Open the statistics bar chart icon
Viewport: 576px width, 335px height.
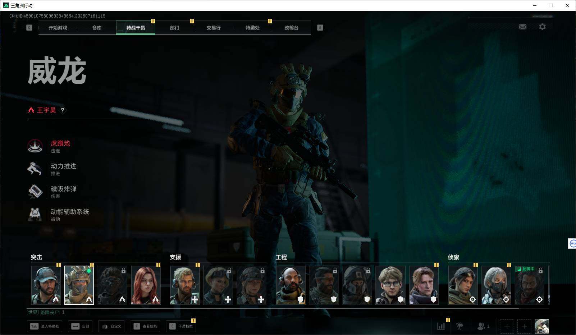pos(441,326)
